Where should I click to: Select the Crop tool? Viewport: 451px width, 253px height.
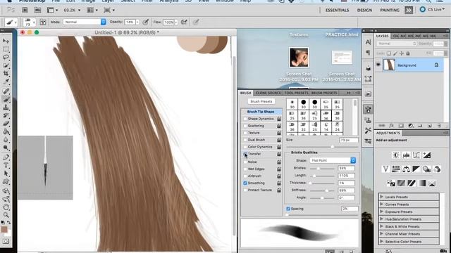pos(6,73)
